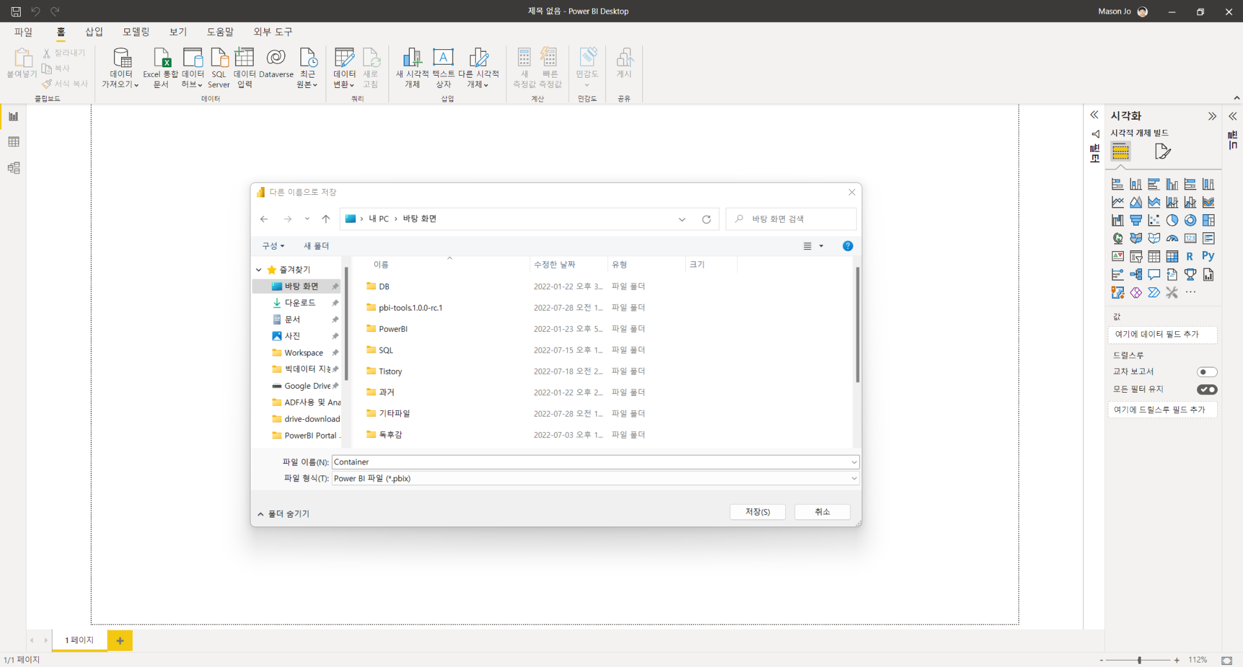Select the 1 페이지 page tab
The height and width of the screenshot is (667, 1243).
pos(80,640)
